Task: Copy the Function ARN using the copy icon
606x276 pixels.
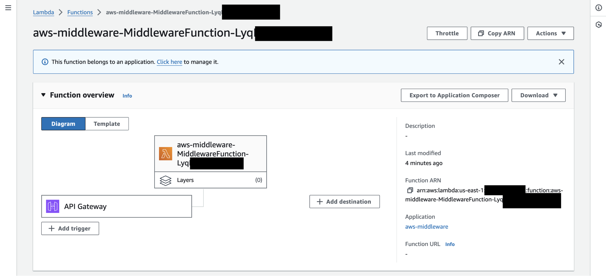Action: 410,190
